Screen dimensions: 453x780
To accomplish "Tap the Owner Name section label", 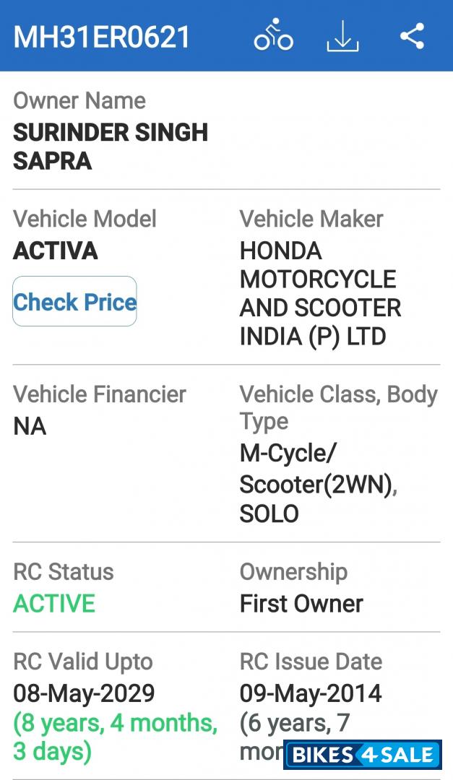I will [x=80, y=100].
